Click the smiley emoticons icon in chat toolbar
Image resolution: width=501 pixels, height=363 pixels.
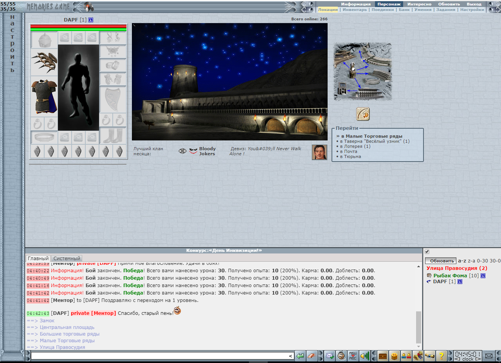pyautogui.click(x=341, y=356)
